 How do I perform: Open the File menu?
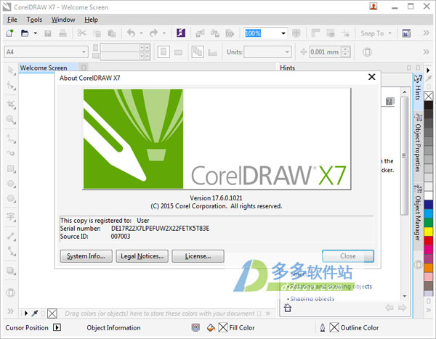tap(12, 20)
